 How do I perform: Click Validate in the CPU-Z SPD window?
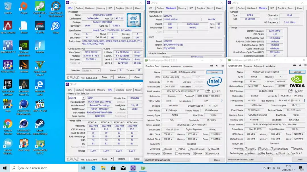(121, 159)
